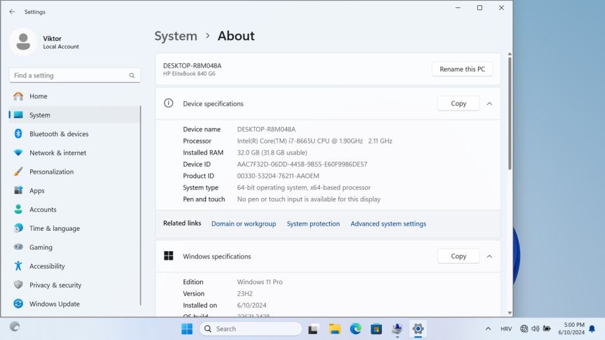Click the Accessibility figure icon

pos(18,266)
